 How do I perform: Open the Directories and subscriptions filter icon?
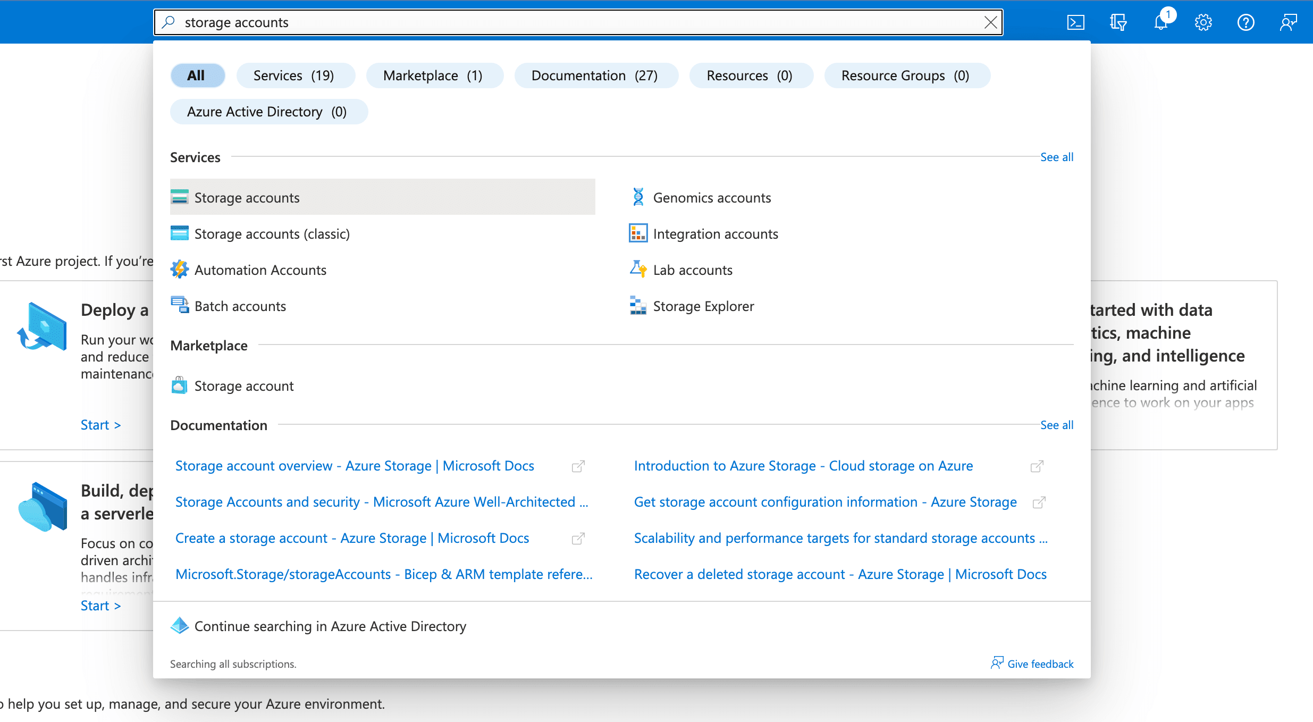tap(1118, 22)
